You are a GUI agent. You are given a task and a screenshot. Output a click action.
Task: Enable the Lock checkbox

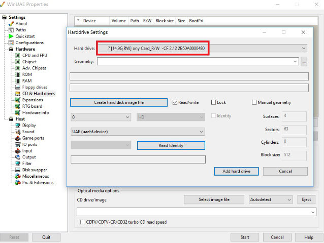(213, 102)
